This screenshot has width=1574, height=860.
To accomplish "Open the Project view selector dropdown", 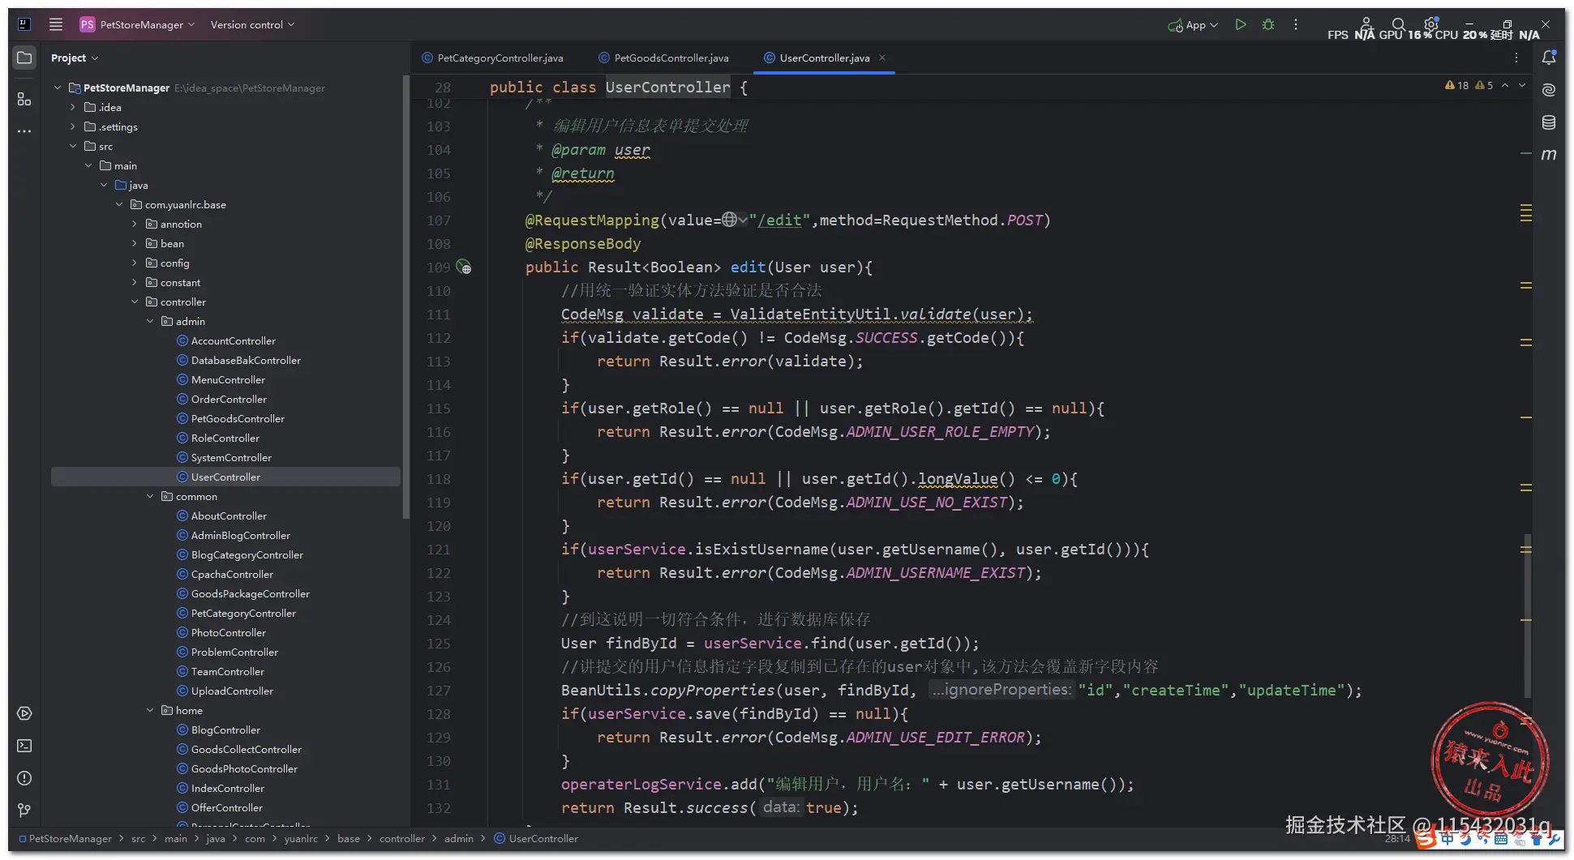I will coord(74,58).
